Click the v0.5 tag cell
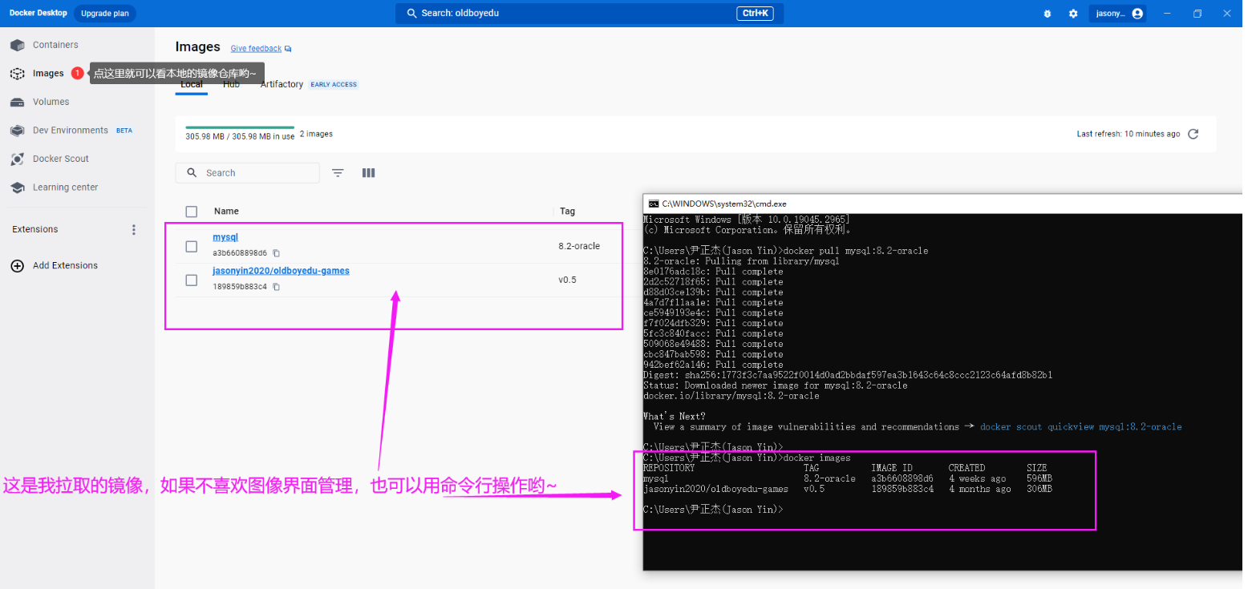Screen dimensions: 1252x589 click(x=567, y=280)
